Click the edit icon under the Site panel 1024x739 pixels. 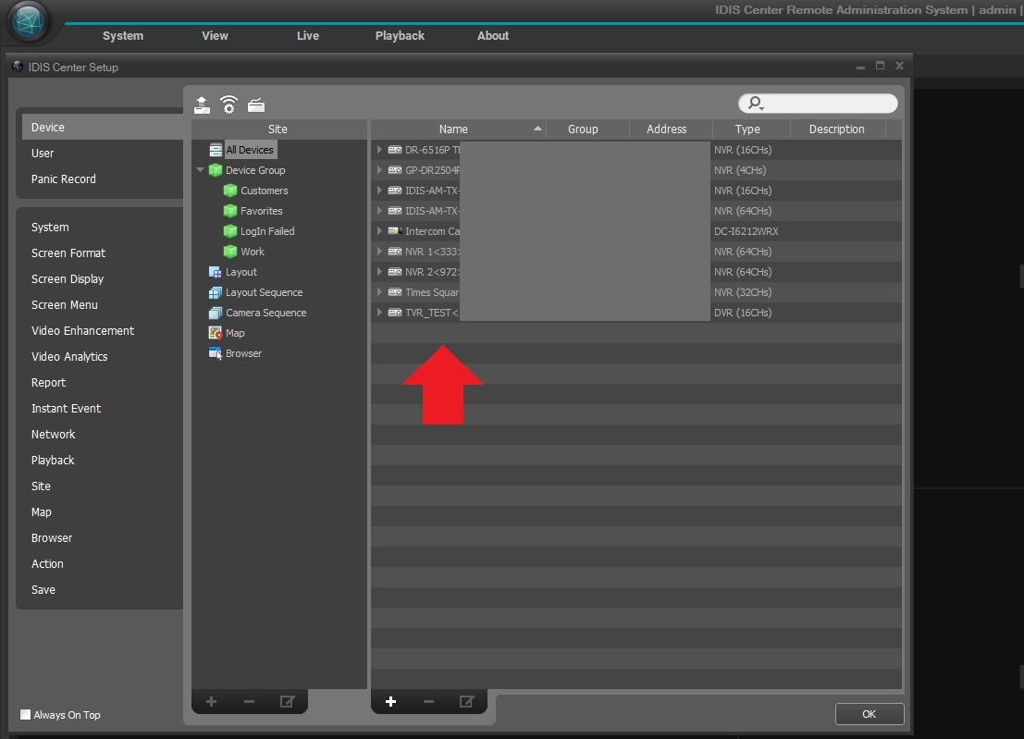287,702
